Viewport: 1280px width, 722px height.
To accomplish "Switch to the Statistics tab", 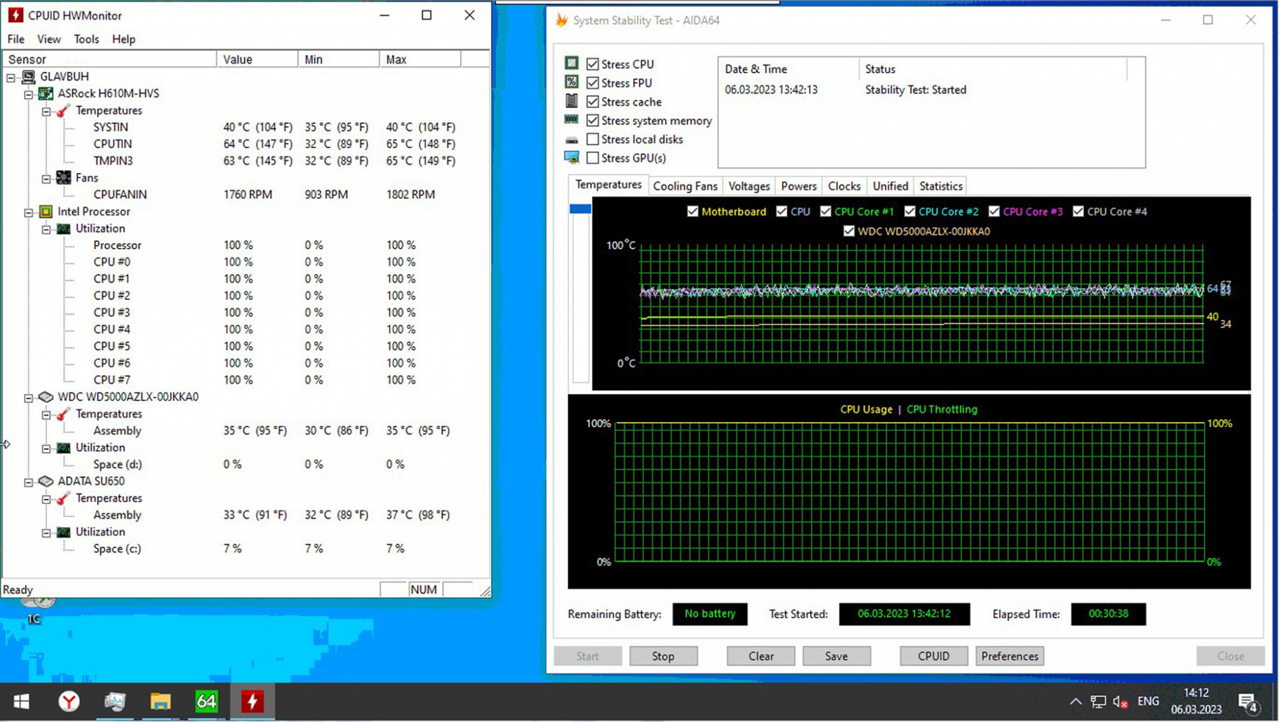I will pos(941,186).
